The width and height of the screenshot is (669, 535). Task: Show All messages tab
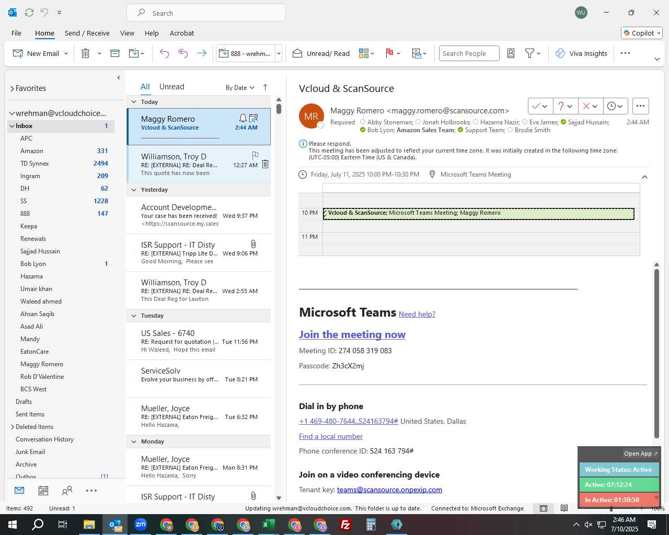(x=145, y=87)
